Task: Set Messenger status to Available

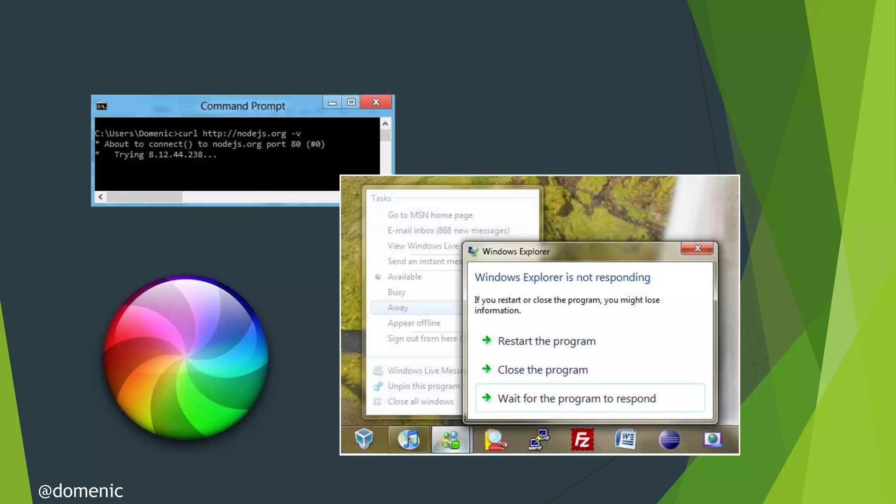Action: pyautogui.click(x=404, y=276)
